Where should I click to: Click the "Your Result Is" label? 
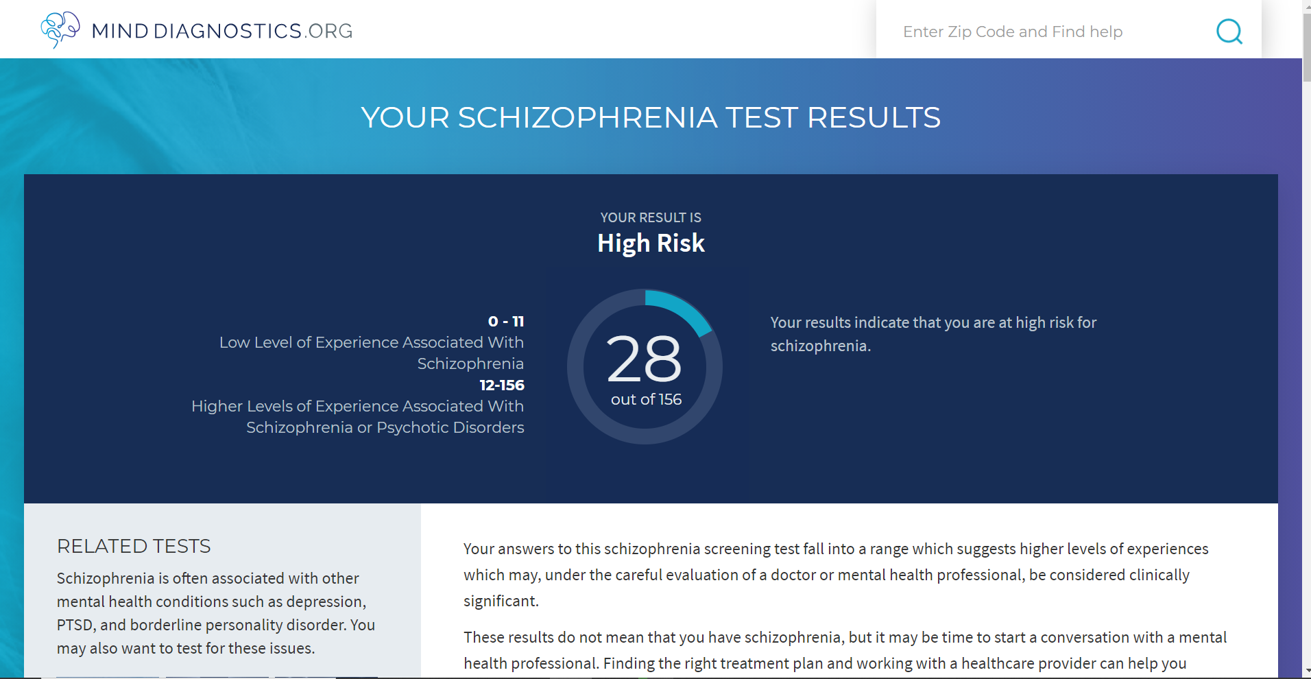651,217
